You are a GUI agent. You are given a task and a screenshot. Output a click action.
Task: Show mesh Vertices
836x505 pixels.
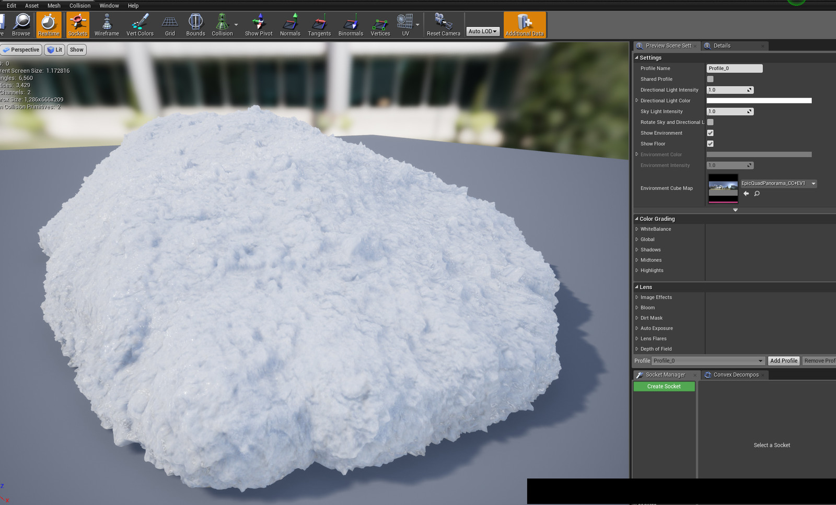[380, 25]
